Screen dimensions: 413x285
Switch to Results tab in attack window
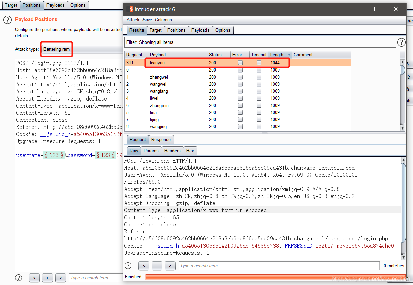click(x=136, y=30)
